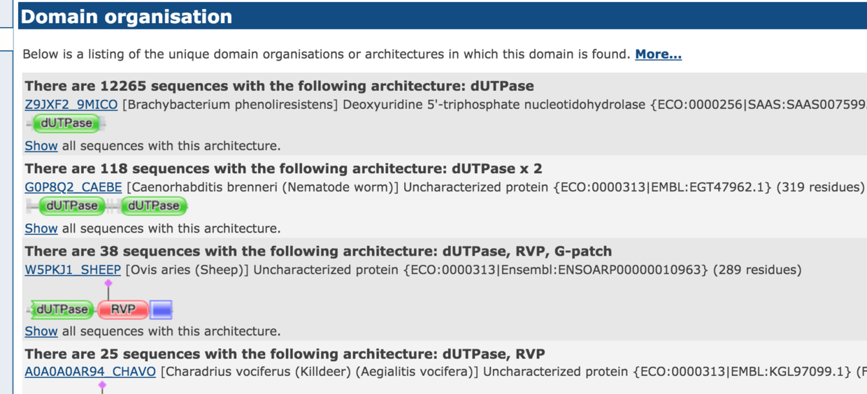Show all sequences with single dUTPase architecture
Viewport: 867px width, 394px height.
pos(41,146)
